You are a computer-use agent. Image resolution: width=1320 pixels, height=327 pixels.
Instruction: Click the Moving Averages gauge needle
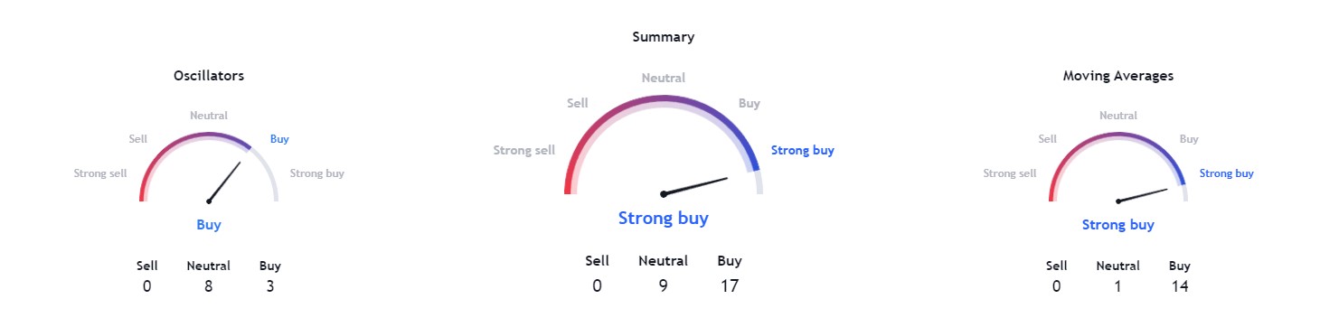(x=1149, y=195)
